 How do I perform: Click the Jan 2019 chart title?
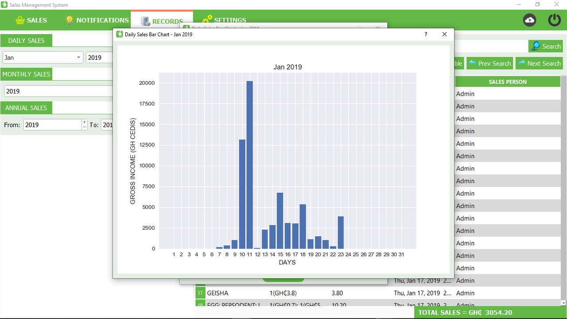coord(287,67)
